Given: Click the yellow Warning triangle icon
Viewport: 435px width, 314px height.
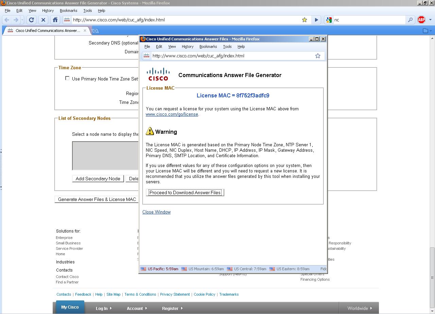Looking at the screenshot, I should pyautogui.click(x=150, y=131).
